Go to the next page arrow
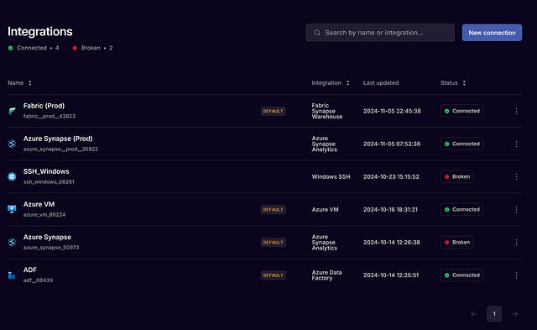The image size is (537, 330). pos(514,314)
